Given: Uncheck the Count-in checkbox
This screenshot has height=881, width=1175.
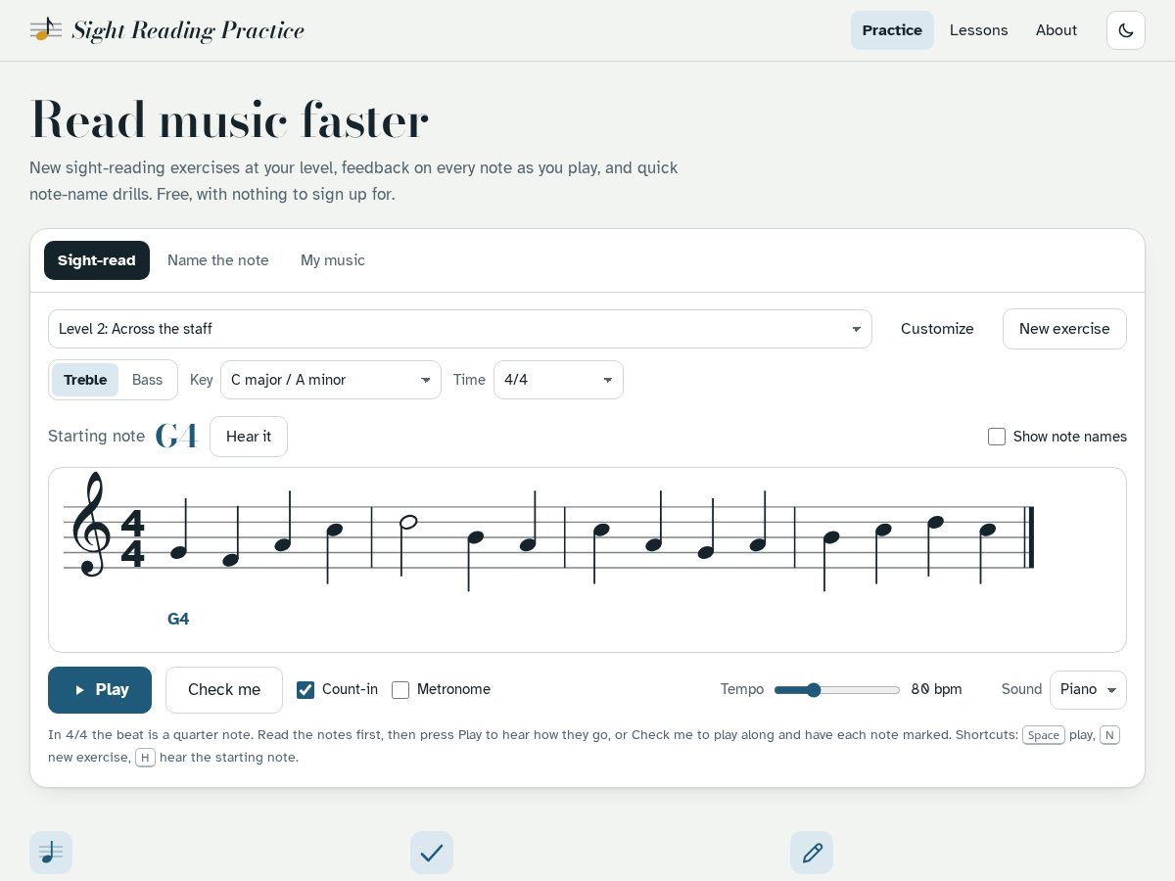Looking at the screenshot, I should (x=305, y=690).
